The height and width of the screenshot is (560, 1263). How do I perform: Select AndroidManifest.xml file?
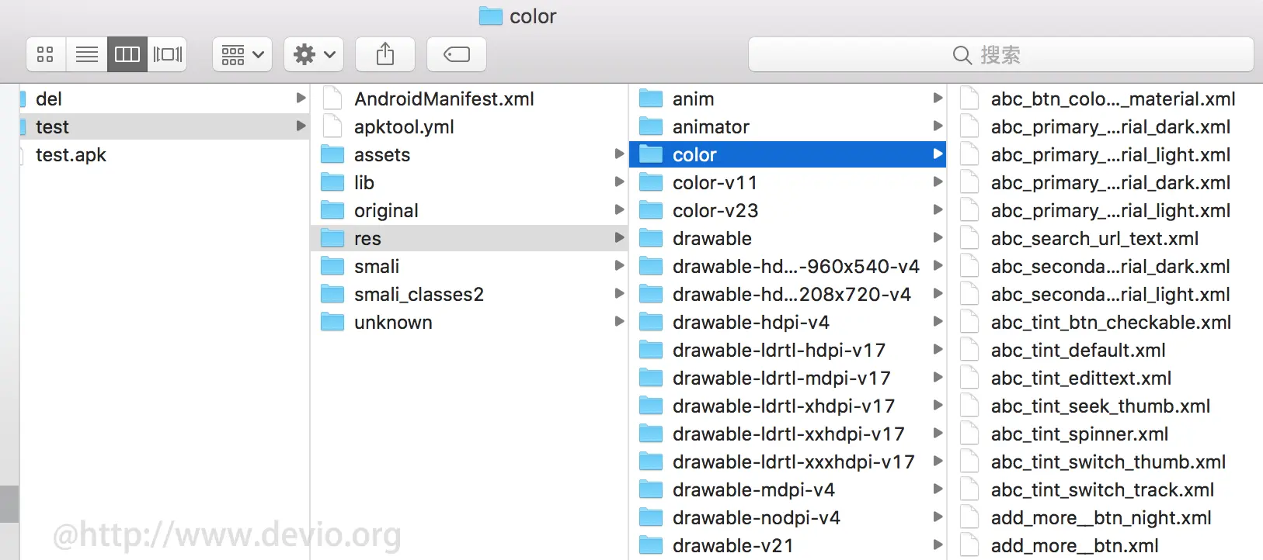point(469,99)
